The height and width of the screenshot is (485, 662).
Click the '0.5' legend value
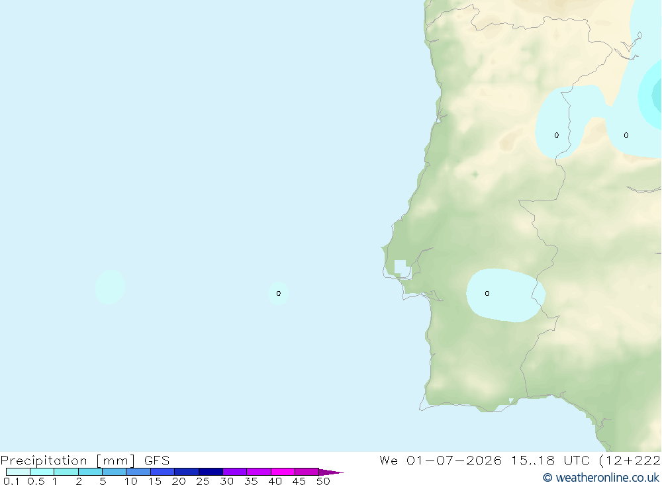tap(36, 481)
